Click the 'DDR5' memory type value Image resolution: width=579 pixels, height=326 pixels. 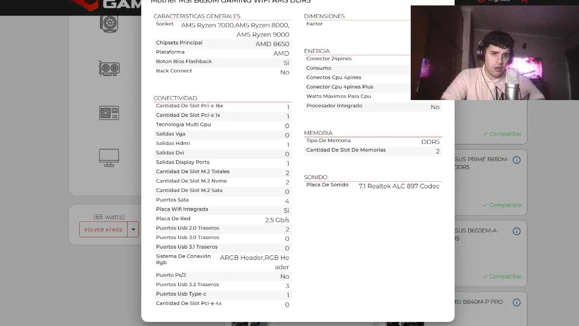[x=430, y=142]
